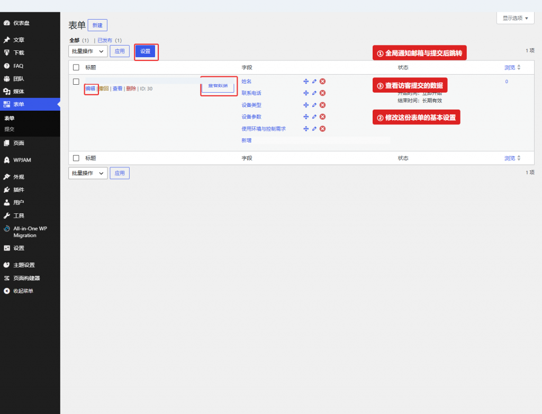Click the top 应用 button
Viewport: 542px width, 414px height.
(120, 51)
